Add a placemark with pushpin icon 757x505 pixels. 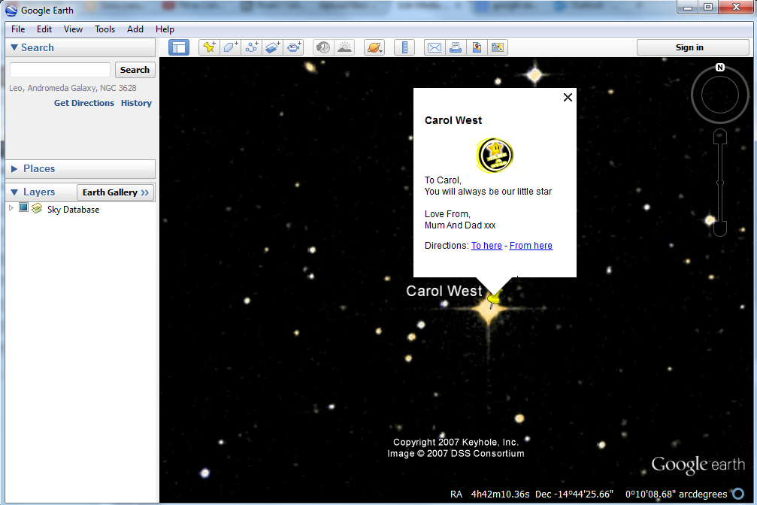(209, 47)
